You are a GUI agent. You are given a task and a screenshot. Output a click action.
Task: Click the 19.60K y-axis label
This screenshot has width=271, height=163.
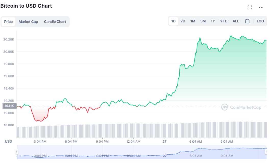pyautogui.click(x=9, y=76)
